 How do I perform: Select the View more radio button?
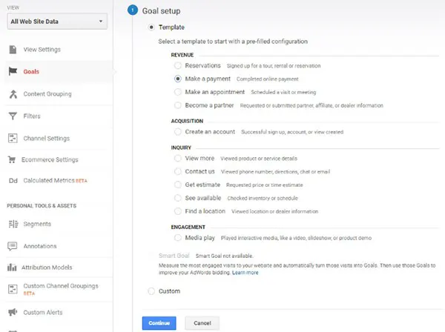click(x=178, y=158)
